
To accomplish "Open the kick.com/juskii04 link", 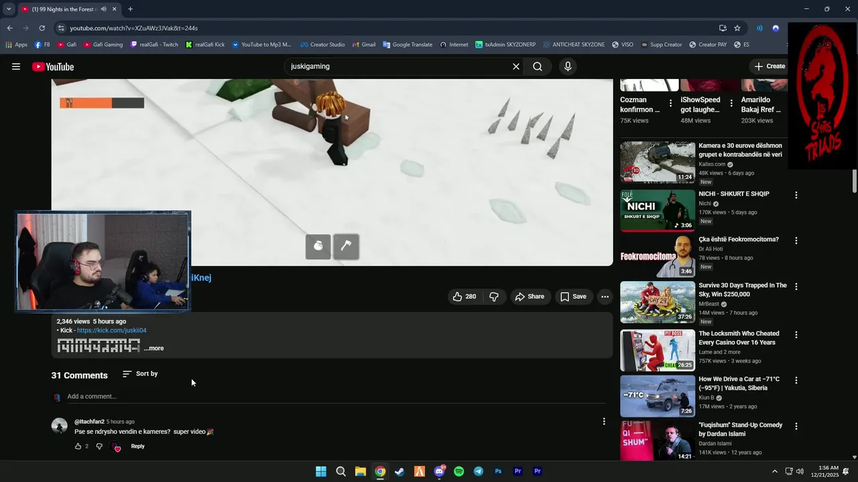I will 111,331.
